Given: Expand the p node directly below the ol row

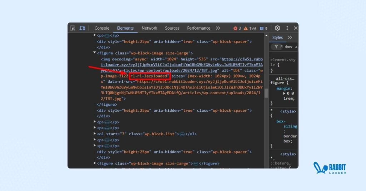Looking at the screenshot, I should 94,140.
